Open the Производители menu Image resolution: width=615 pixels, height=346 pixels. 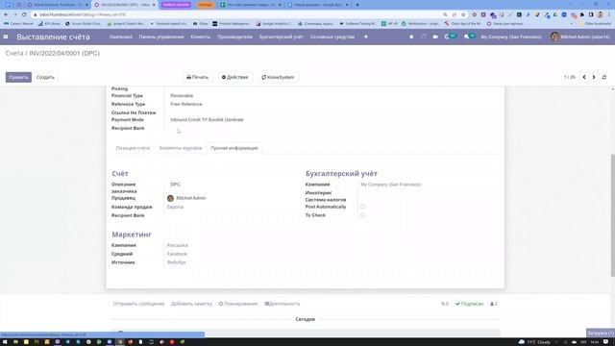coord(234,37)
